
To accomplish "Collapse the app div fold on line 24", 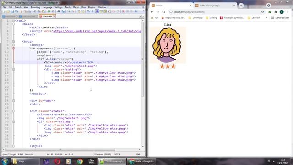I will (13, 101).
